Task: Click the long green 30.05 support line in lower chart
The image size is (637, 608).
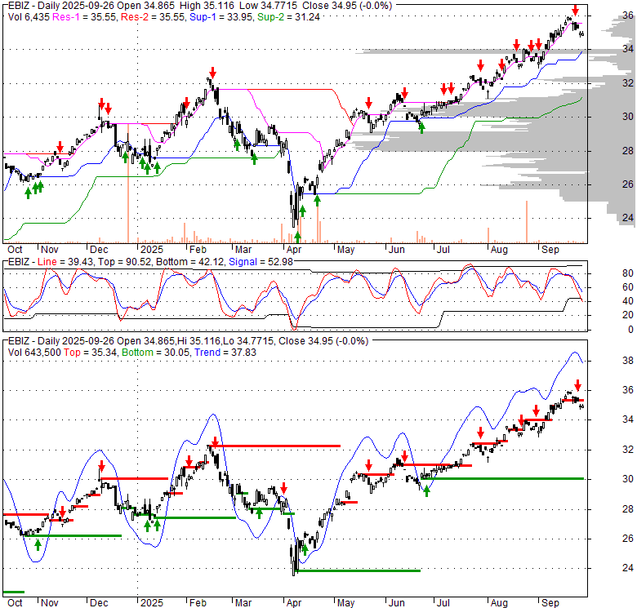Action: (503, 479)
